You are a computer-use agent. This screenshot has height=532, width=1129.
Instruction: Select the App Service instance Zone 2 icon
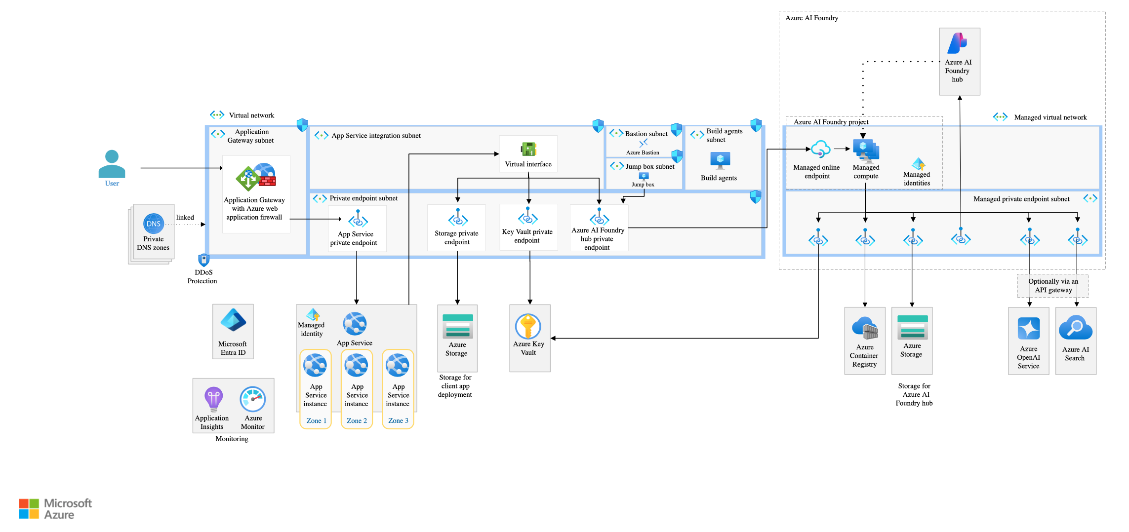click(x=357, y=366)
